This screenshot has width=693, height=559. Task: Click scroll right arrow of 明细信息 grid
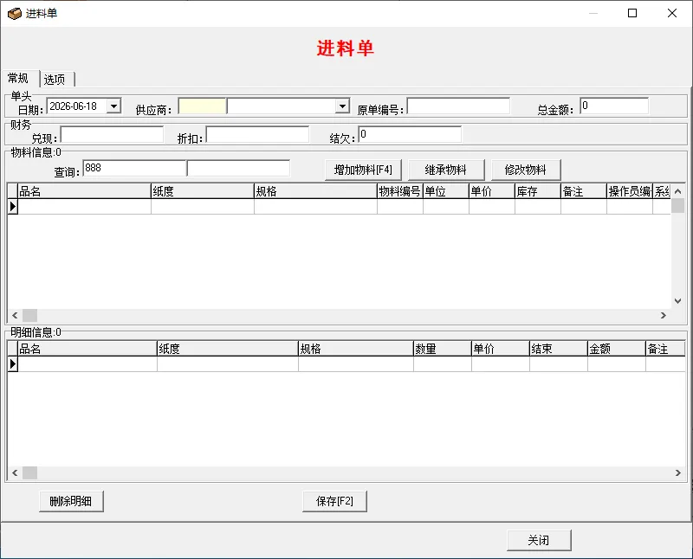coord(678,472)
